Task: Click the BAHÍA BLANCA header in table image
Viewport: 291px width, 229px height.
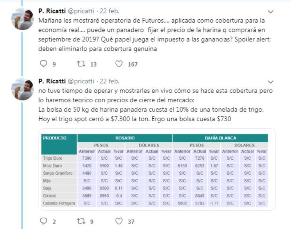Action: pyautogui.click(x=220, y=138)
